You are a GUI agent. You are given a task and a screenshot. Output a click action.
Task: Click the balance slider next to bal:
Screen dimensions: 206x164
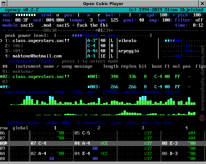coord(130,15)
